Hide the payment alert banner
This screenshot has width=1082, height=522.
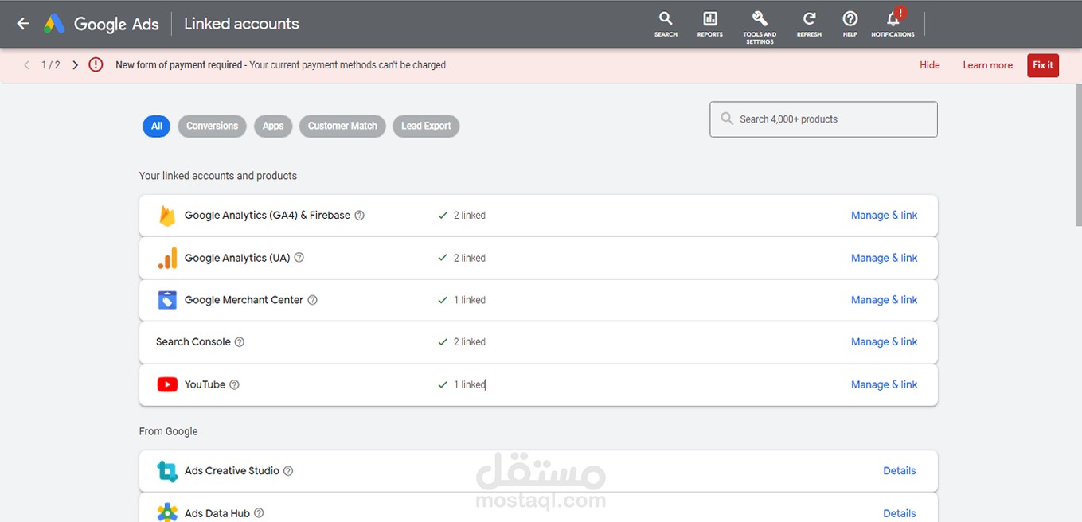(x=930, y=65)
